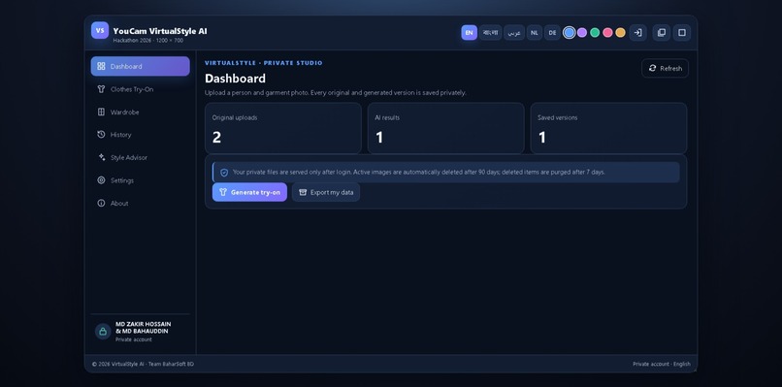Click the sign-in arrow icon in header
The image size is (782, 387).
click(x=637, y=32)
